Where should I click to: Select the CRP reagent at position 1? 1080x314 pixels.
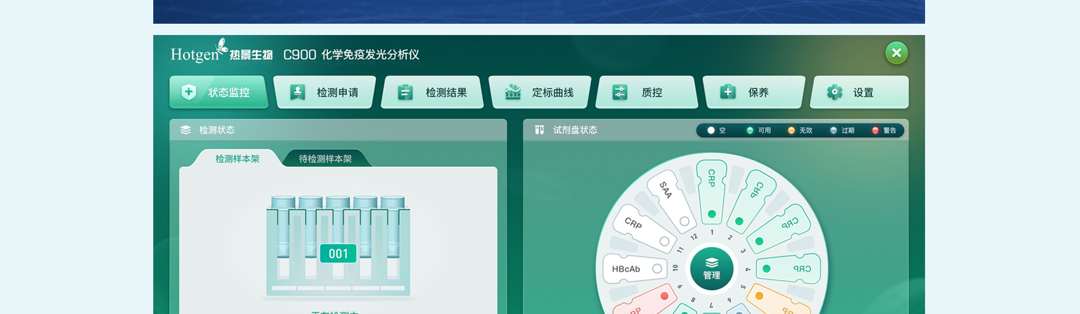712,191
